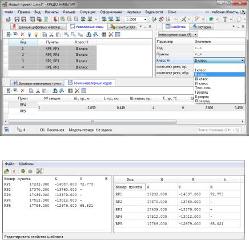
Task: Click the add row icon in the Нивелирные ходы toolbar
Action: click(9, 34)
